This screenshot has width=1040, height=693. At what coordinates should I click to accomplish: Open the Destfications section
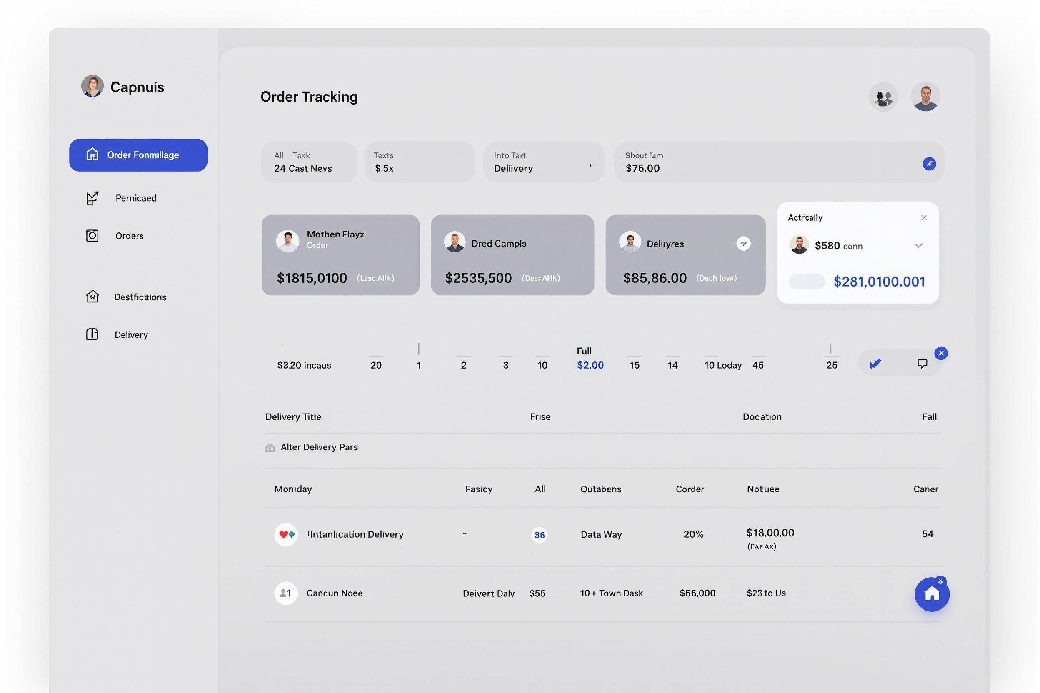point(140,297)
